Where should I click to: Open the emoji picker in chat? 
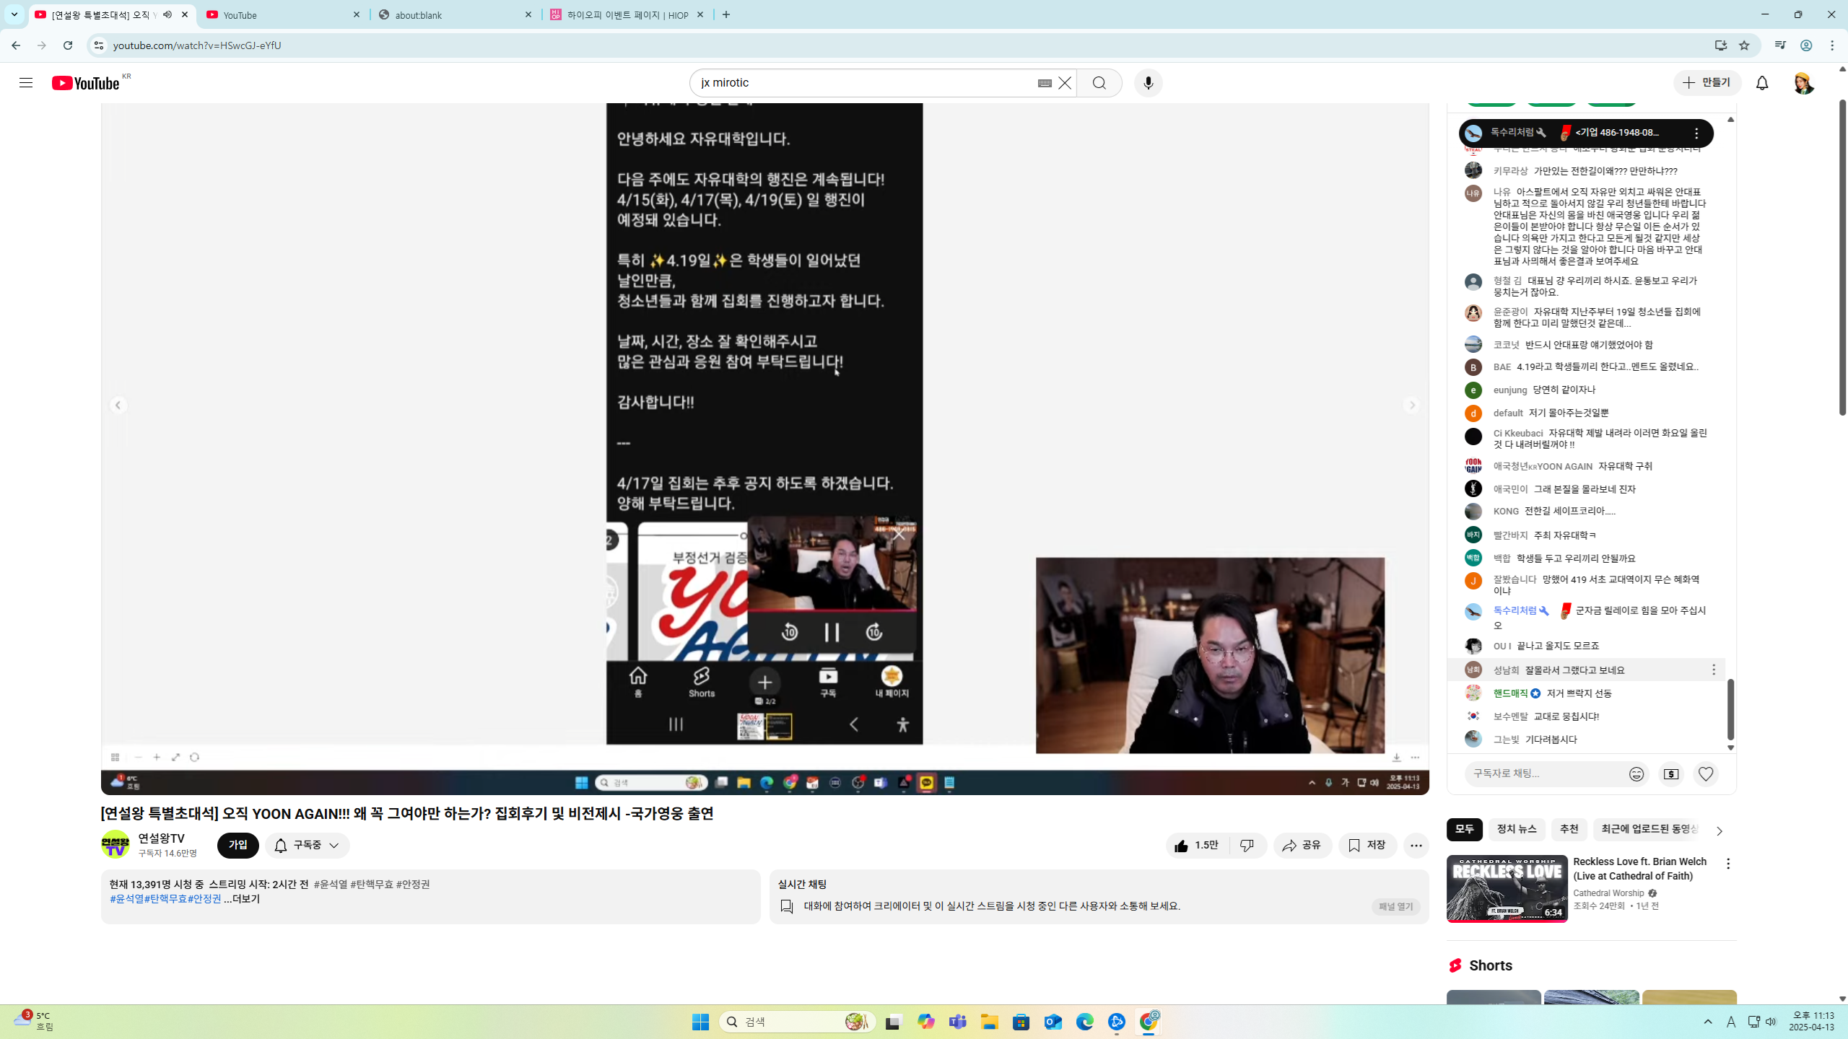(1636, 774)
